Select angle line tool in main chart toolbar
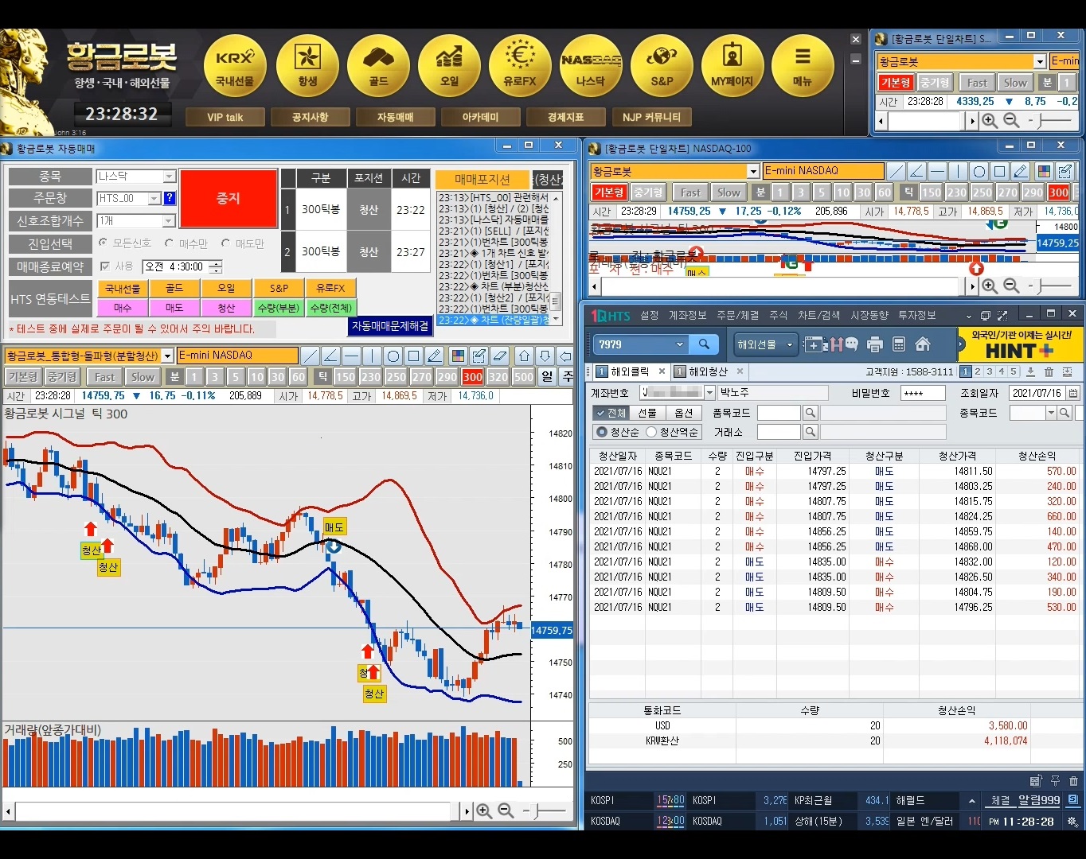 point(330,356)
